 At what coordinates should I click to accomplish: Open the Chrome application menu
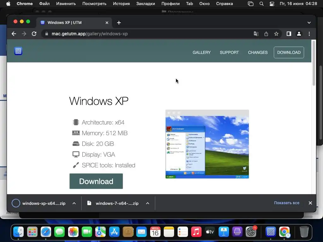(x=25, y=4)
